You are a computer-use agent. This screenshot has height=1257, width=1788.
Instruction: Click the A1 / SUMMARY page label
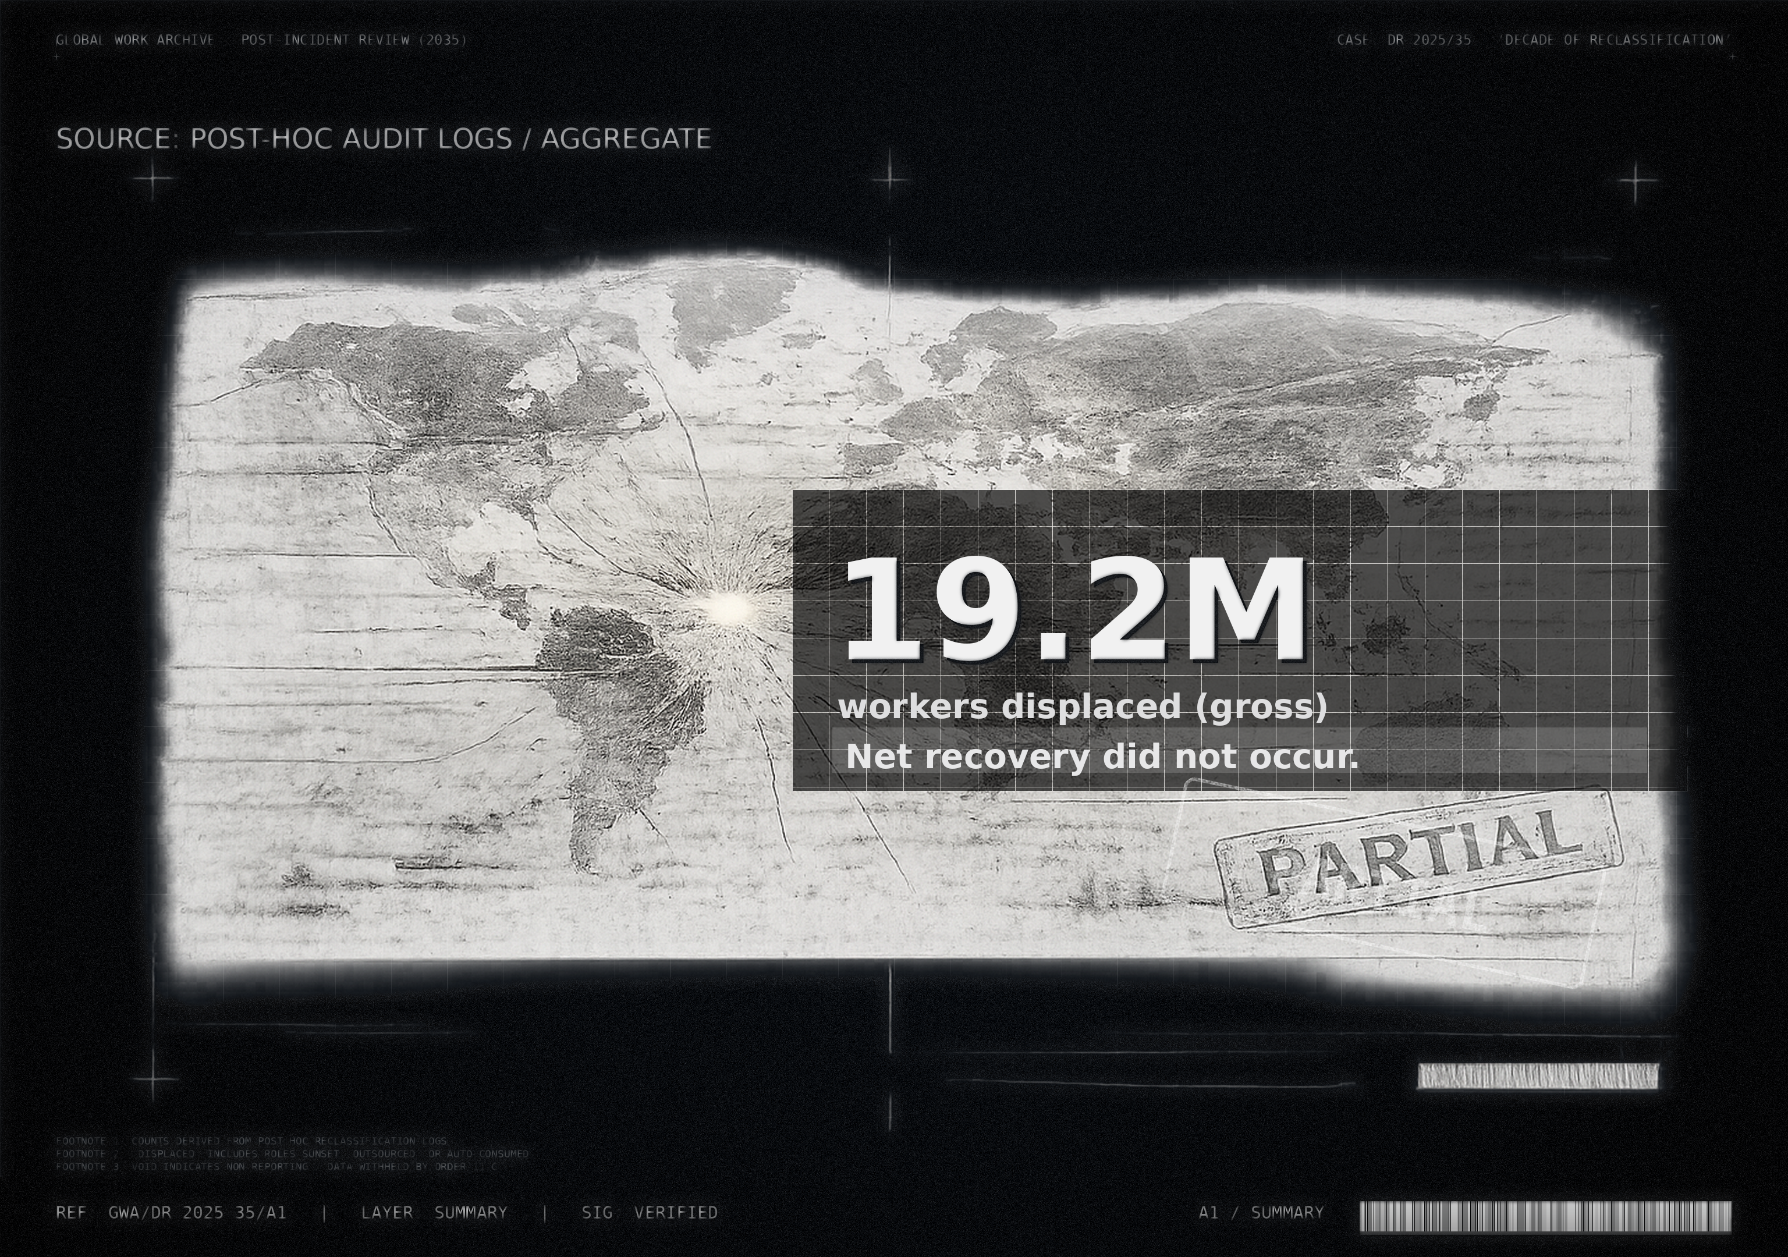click(x=1261, y=1213)
